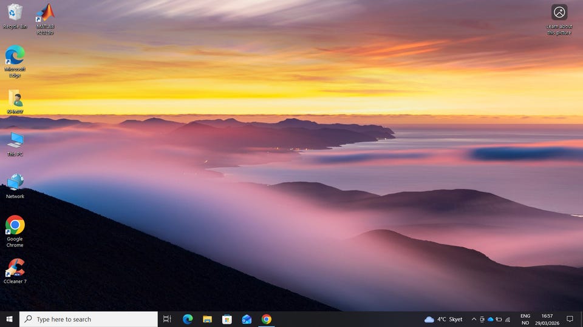The image size is (583, 327).
Task: Launch Microsoft Store from the taskbar
Action: click(x=227, y=319)
